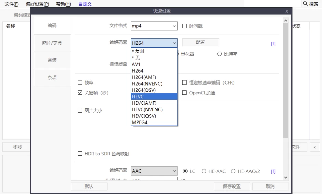The width and height of the screenshot is (322, 194).
Task: Choose AV1 in the codec dropdown list
Action: tap(136, 64)
